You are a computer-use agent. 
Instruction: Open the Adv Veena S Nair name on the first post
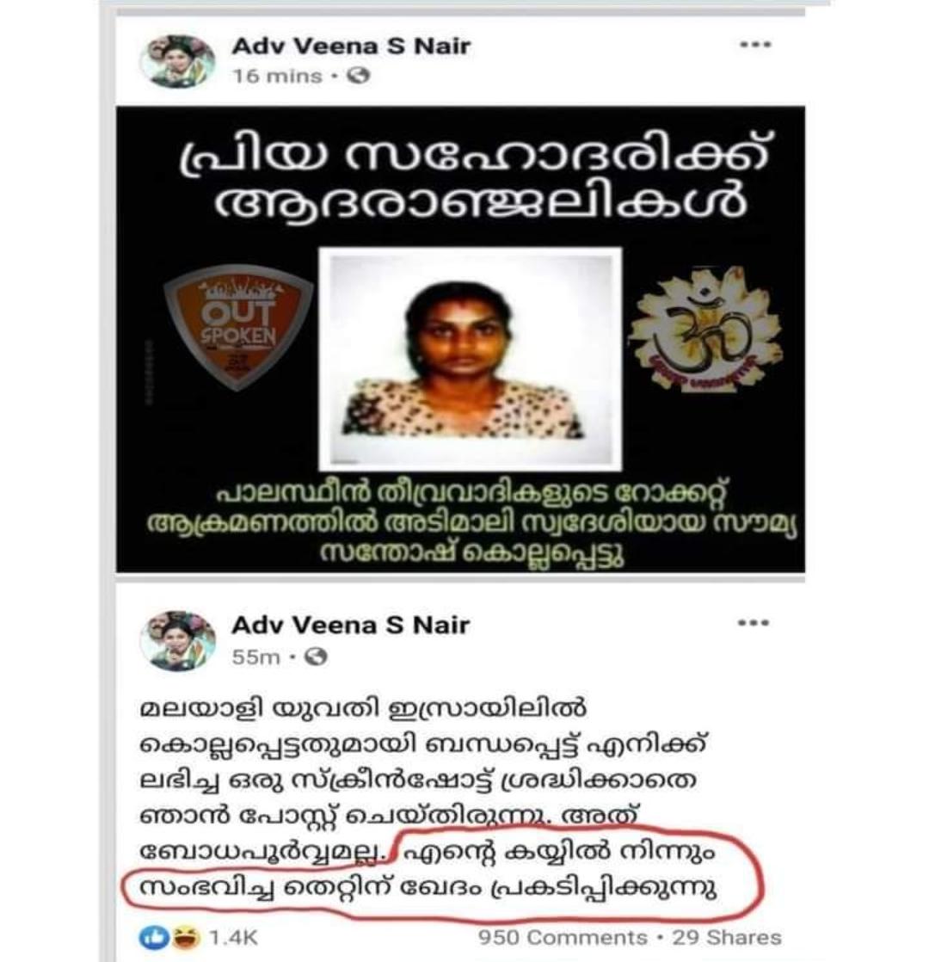point(351,46)
